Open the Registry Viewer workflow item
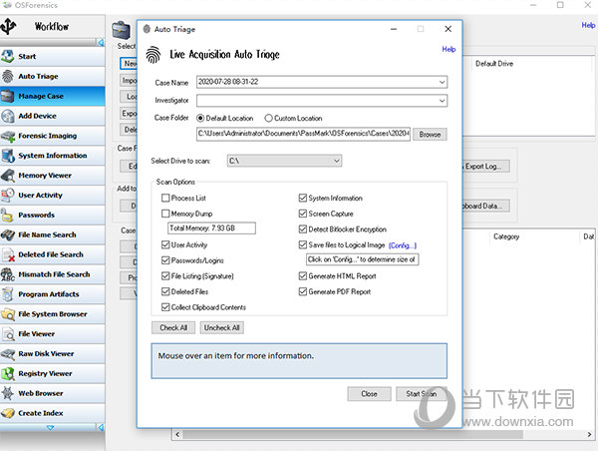The image size is (598, 451). click(52, 373)
